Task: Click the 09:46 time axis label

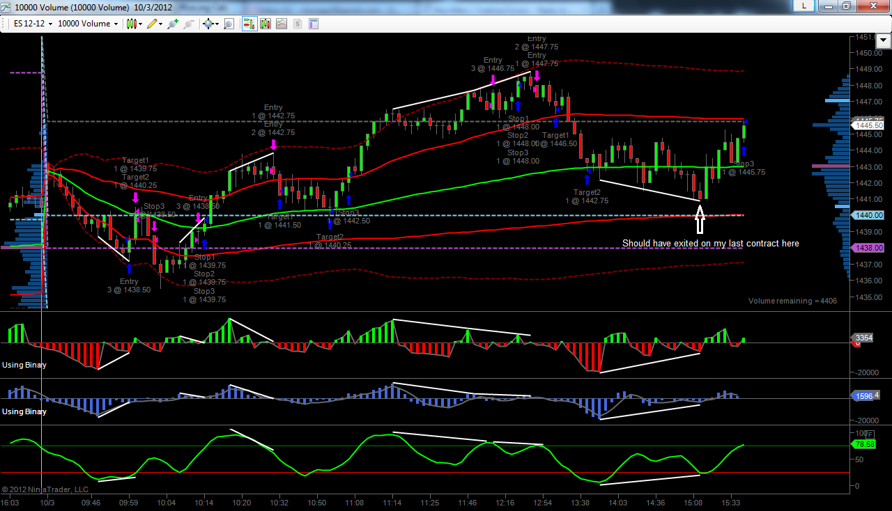Action: [91, 503]
